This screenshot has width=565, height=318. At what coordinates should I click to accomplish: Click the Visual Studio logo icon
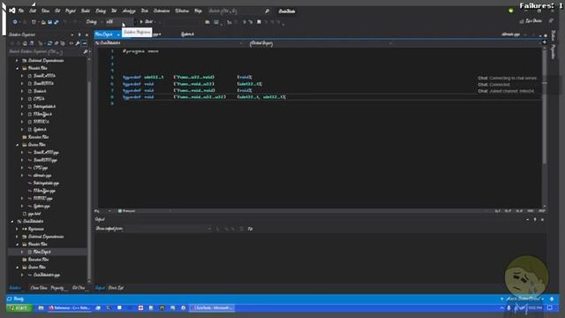tap(11, 11)
